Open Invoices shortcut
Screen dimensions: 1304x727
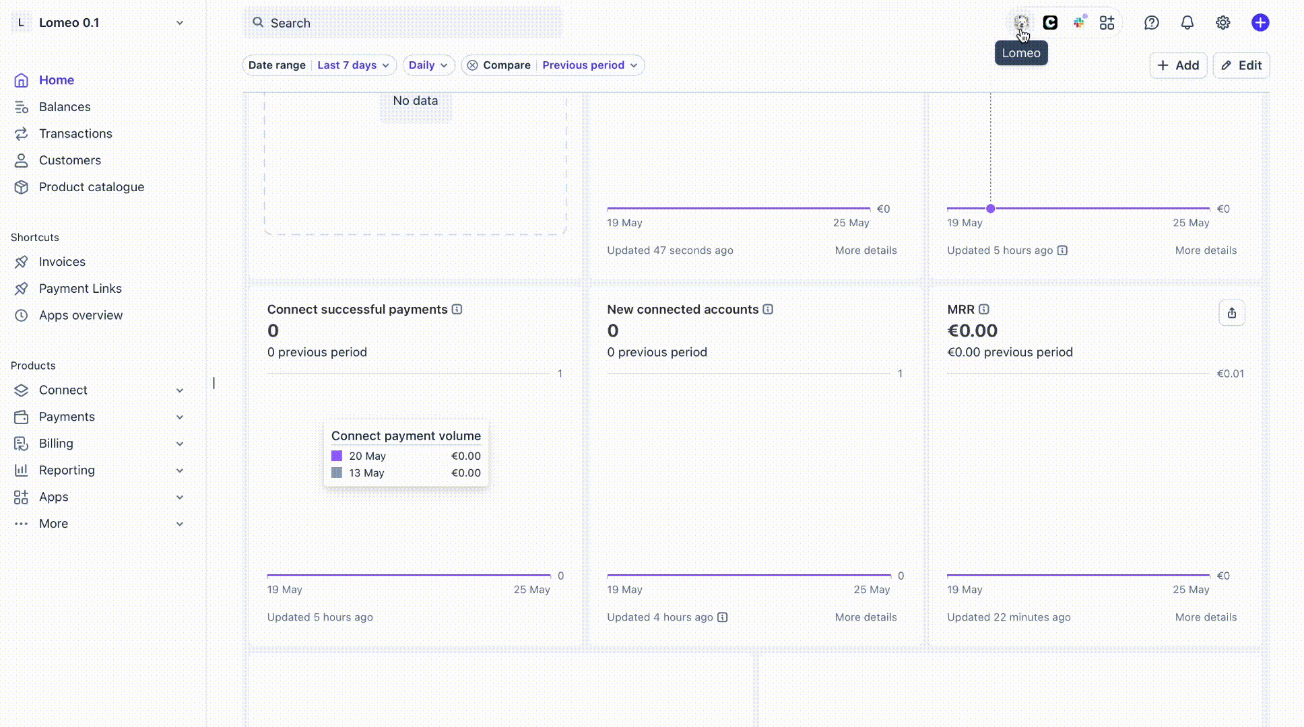62,262
